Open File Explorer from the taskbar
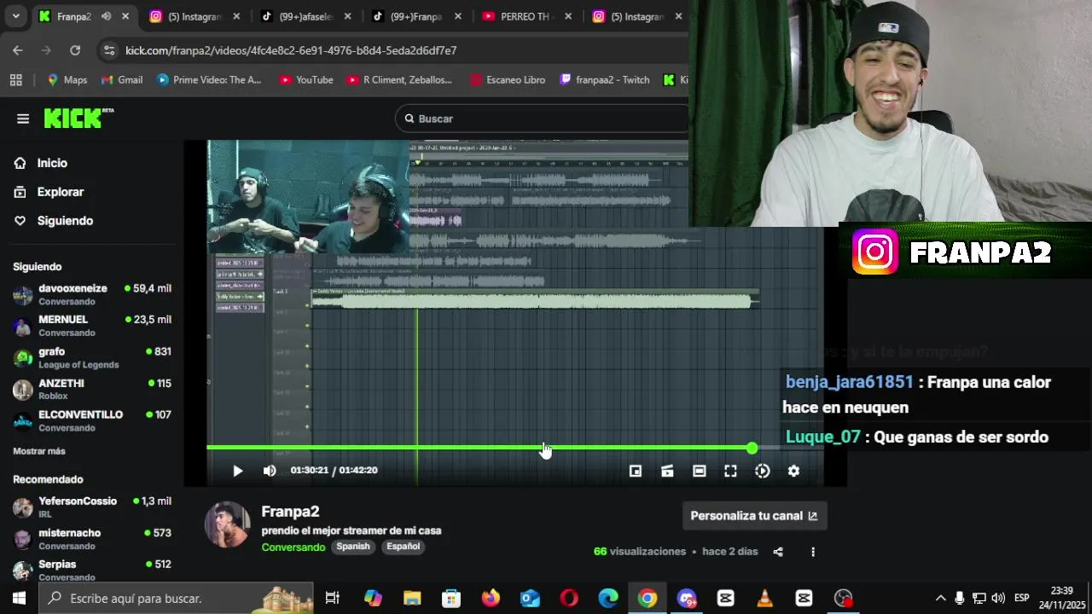This screenshot has width=1092, height=614. (x=412, y=598)
